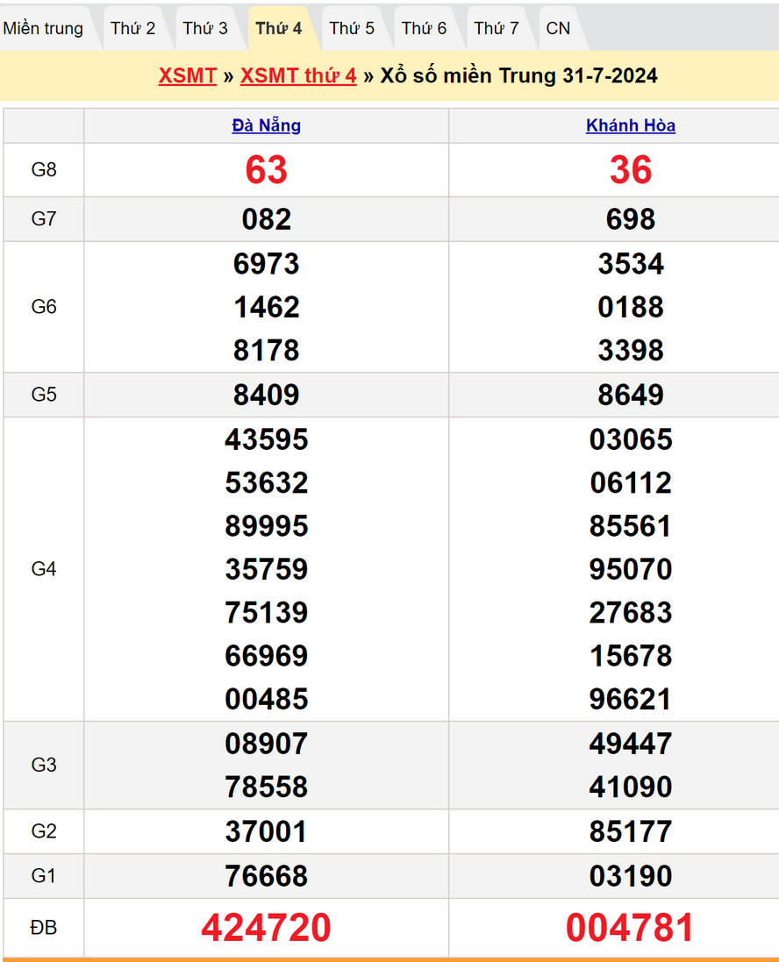Click Đà Nẵng special prize 424720
This screenshot has width=779, height=962.
click(x=267, y=928)
